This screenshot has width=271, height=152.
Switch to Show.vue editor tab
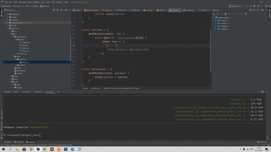click(122, 10)
